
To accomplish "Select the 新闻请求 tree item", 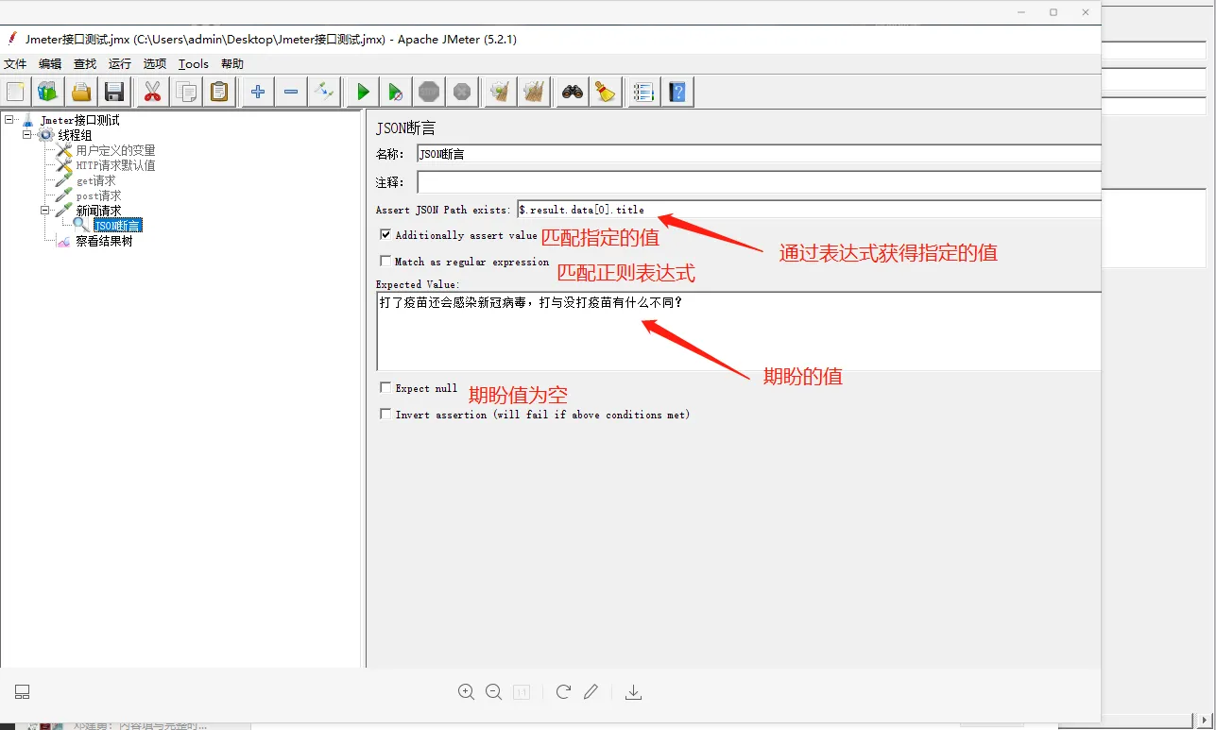I will point(98,211).
